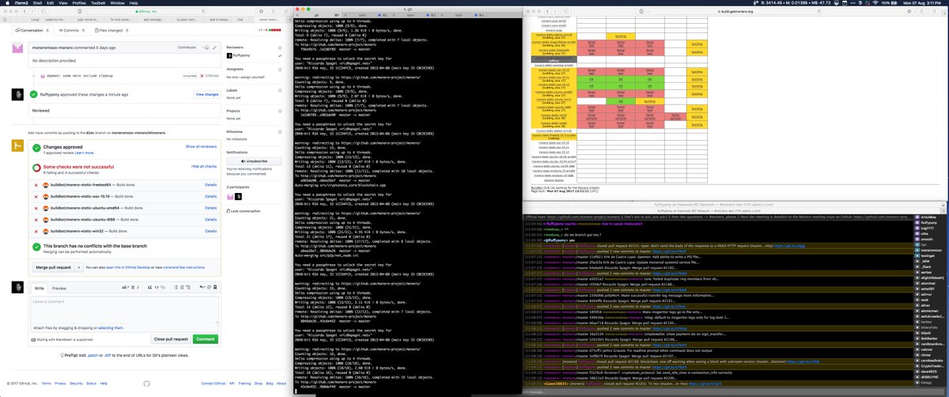Open Details for monero-static-ubuntu-amd64 build

210,208
